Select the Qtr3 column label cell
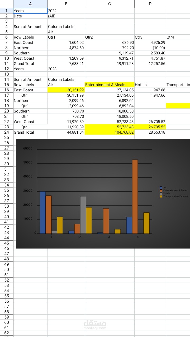 (x=150, y=37)
